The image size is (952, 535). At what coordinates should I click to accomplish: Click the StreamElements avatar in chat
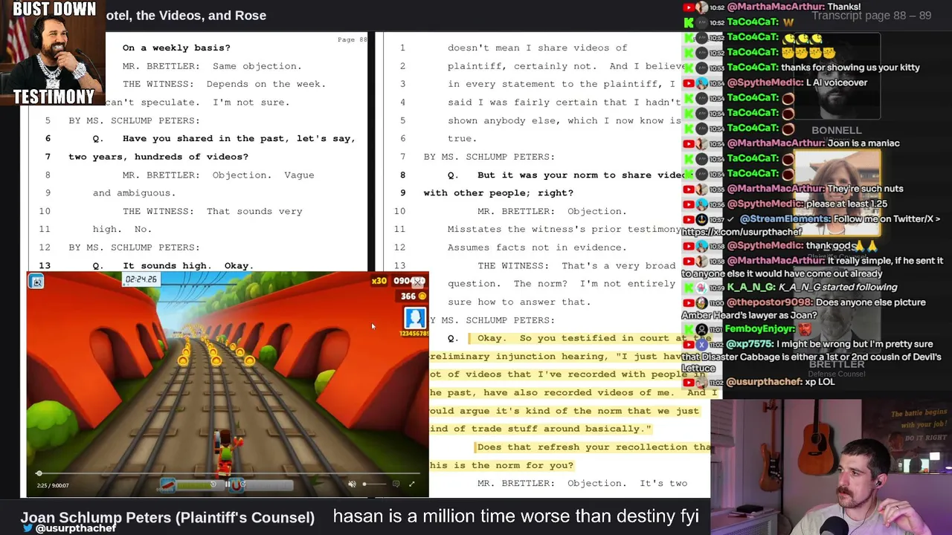click(x=702, y=219)
